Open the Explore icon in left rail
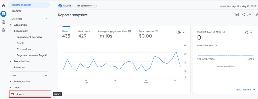 click(x=3, y=22)
